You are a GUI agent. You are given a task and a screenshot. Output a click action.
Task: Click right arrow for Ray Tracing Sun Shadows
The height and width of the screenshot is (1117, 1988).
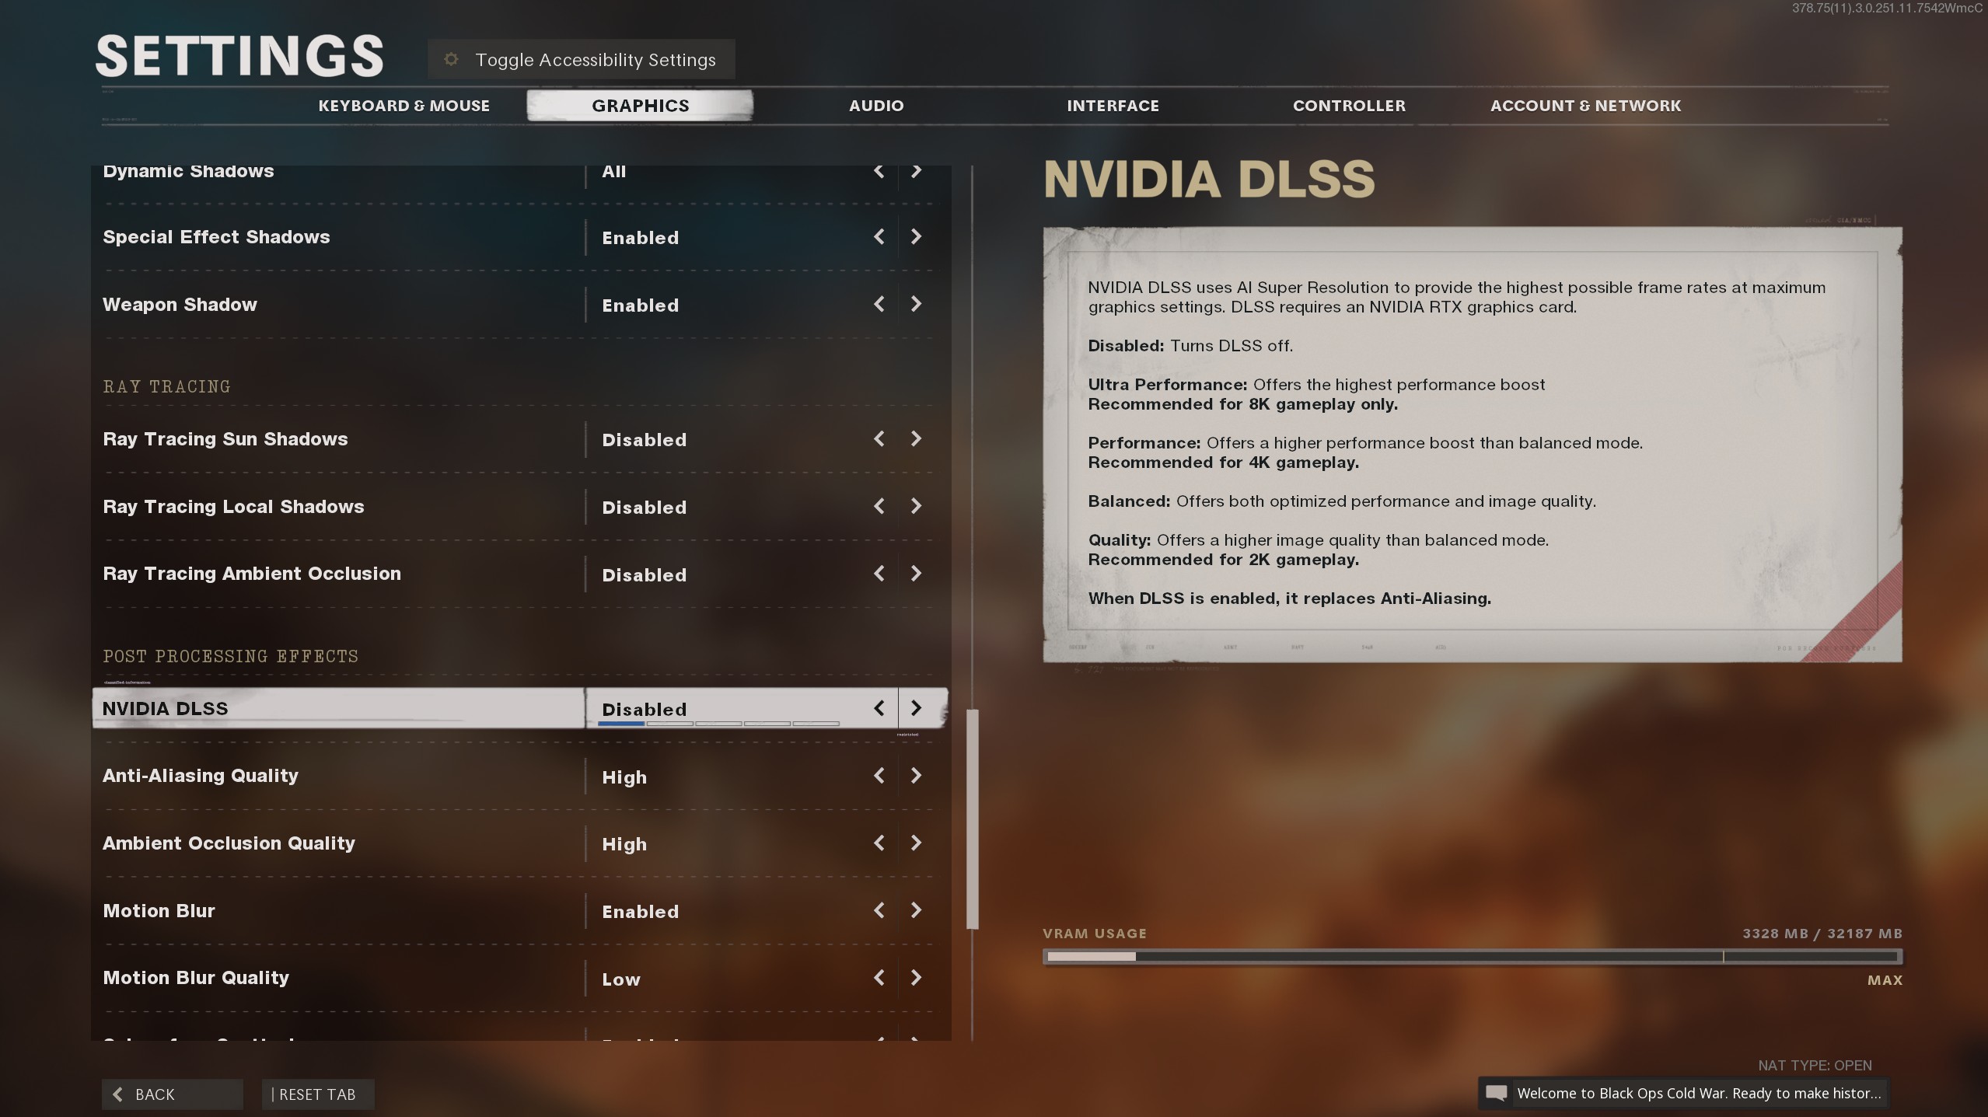click(x=916, y=438)
